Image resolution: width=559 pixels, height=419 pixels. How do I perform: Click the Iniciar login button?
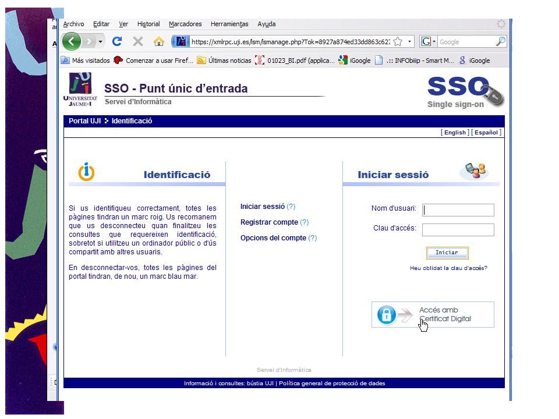tap(447, 253)
